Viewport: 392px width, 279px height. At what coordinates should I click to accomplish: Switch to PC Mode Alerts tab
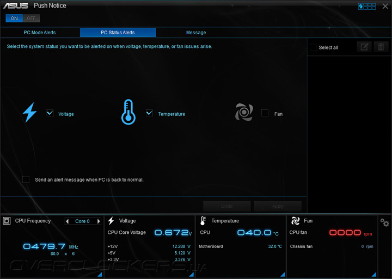coord(40,33)
